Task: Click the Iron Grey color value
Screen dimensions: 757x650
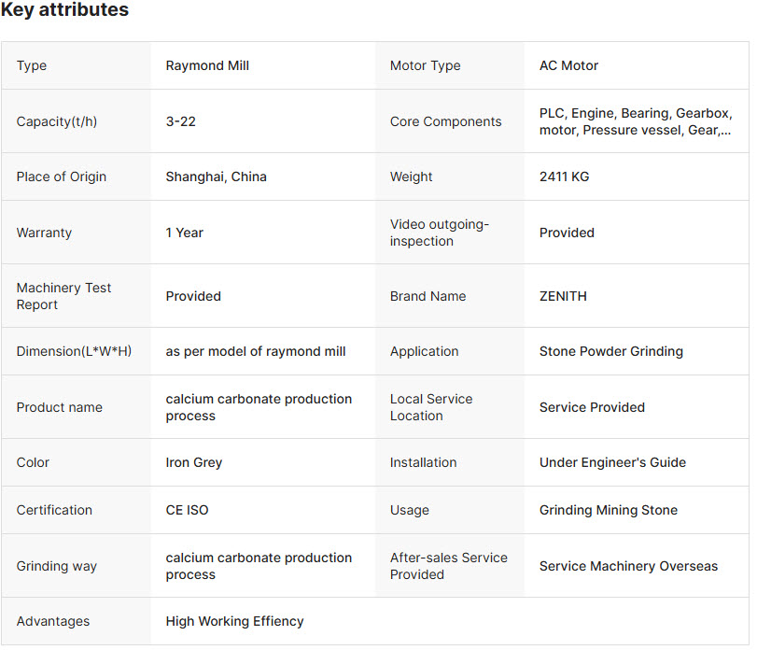Action: (193, 462)
